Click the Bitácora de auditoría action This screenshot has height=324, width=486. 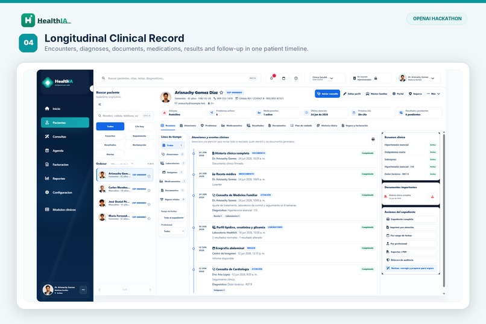pos(411,260)
